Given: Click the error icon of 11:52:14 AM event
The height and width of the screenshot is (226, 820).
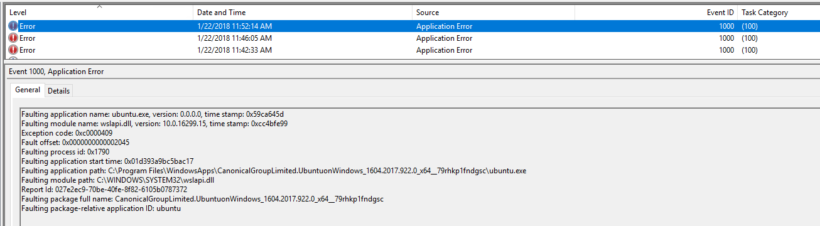Looking at the screenshot, I should point(13,26).
